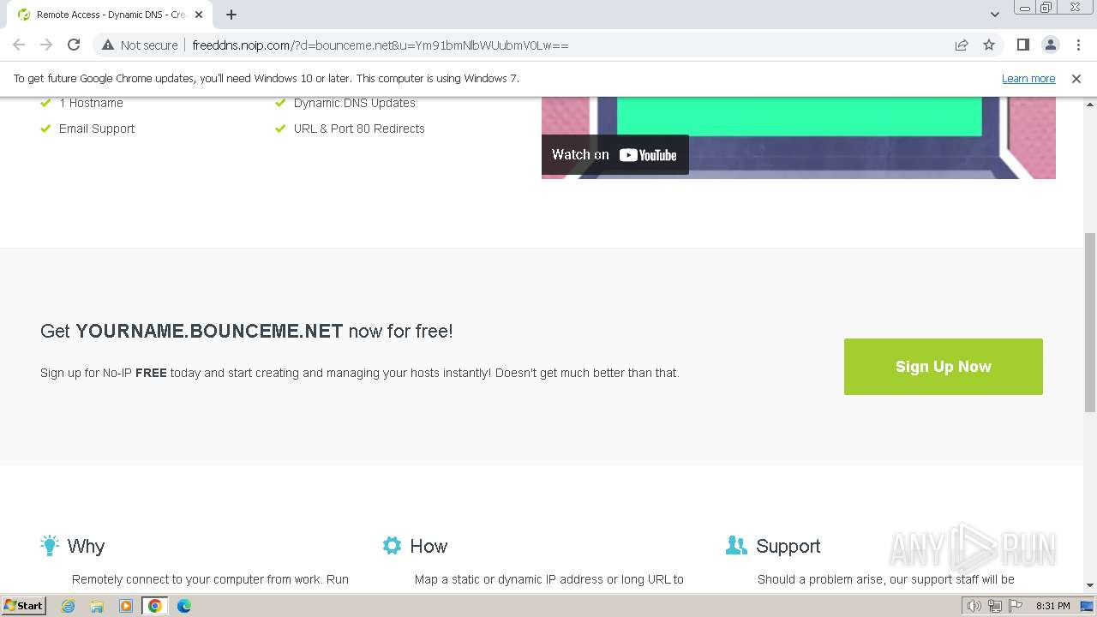Click the volume speaker tray icon

(974, 606)
